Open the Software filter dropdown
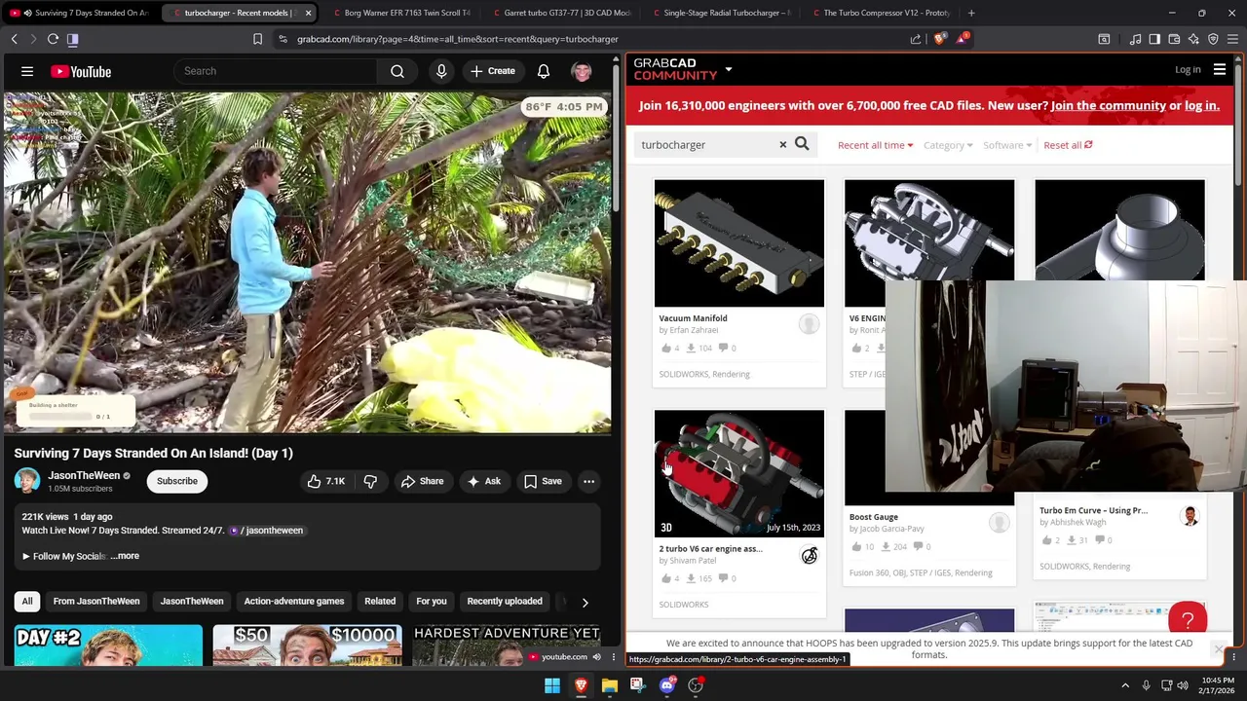1247x701 pixels. 1006,145
